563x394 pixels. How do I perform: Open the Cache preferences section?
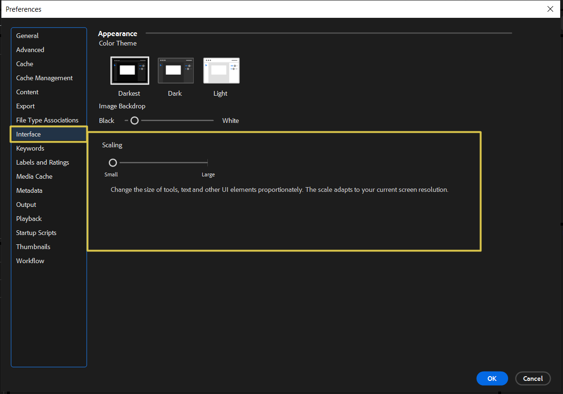click(24, 64)
